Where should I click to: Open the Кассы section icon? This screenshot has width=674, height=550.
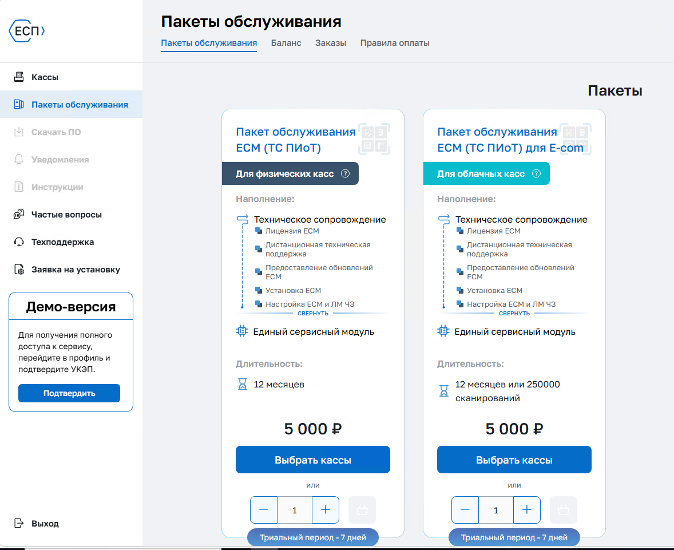[19, 77]
